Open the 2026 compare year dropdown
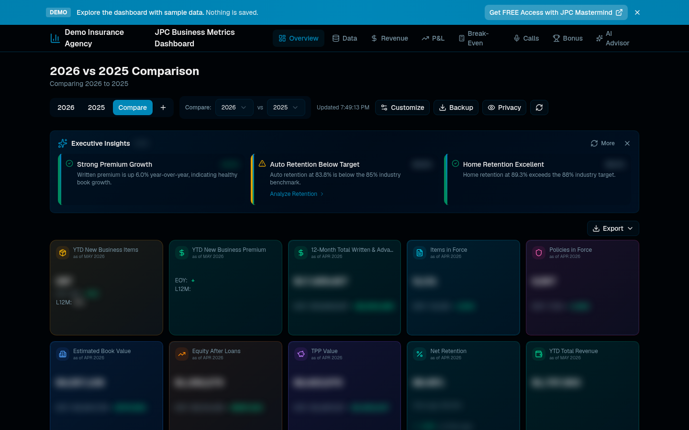689x430 pixels. click(x=234, y=107)
